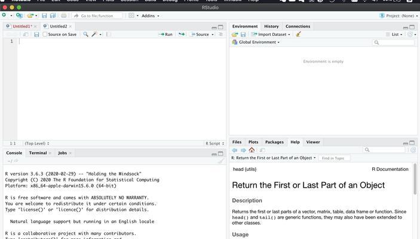Switch to the Plots tab

(253, 142)
